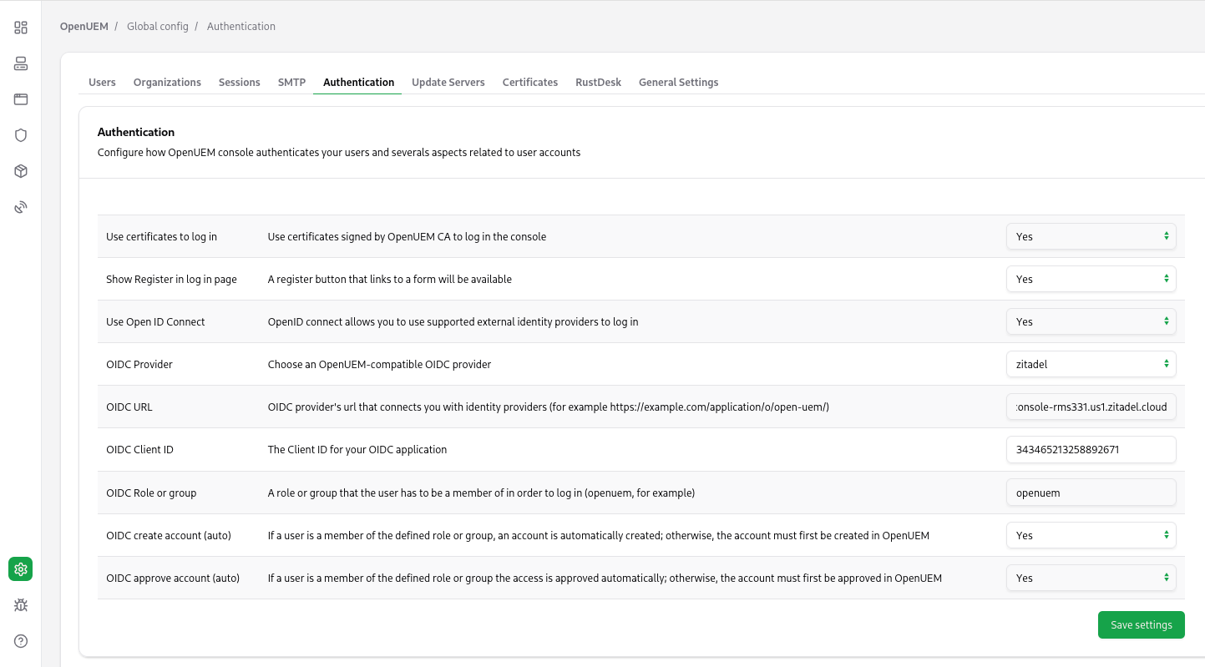Image resolution: width=1205 pixels, height=667 pixels.
Task: Open the dashboard grid icon in sidebar
Action: tap(21, 28)
